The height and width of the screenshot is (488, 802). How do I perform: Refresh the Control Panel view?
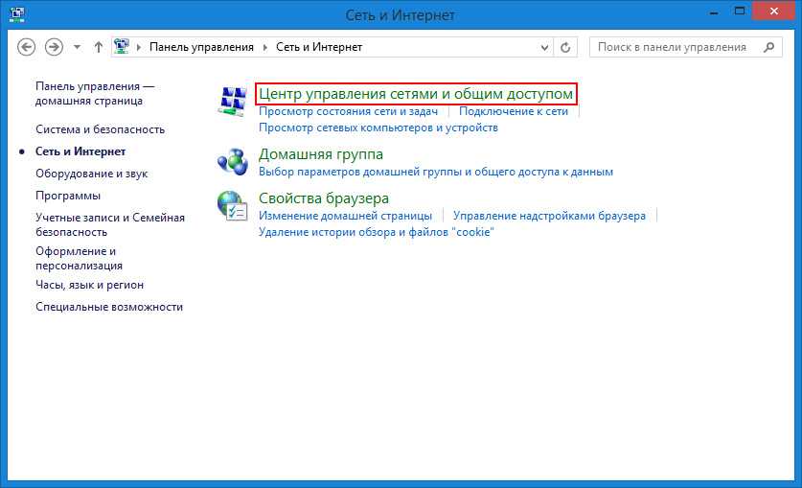(x=566, y=47)
